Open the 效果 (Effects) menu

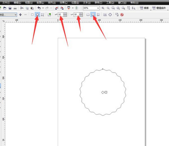[63, 3]
